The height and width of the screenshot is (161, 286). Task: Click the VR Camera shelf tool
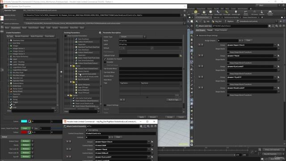[x=254, y=13]
